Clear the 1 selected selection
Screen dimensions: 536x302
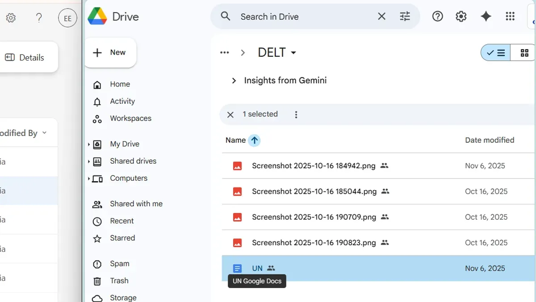click(x=230, y=115)
